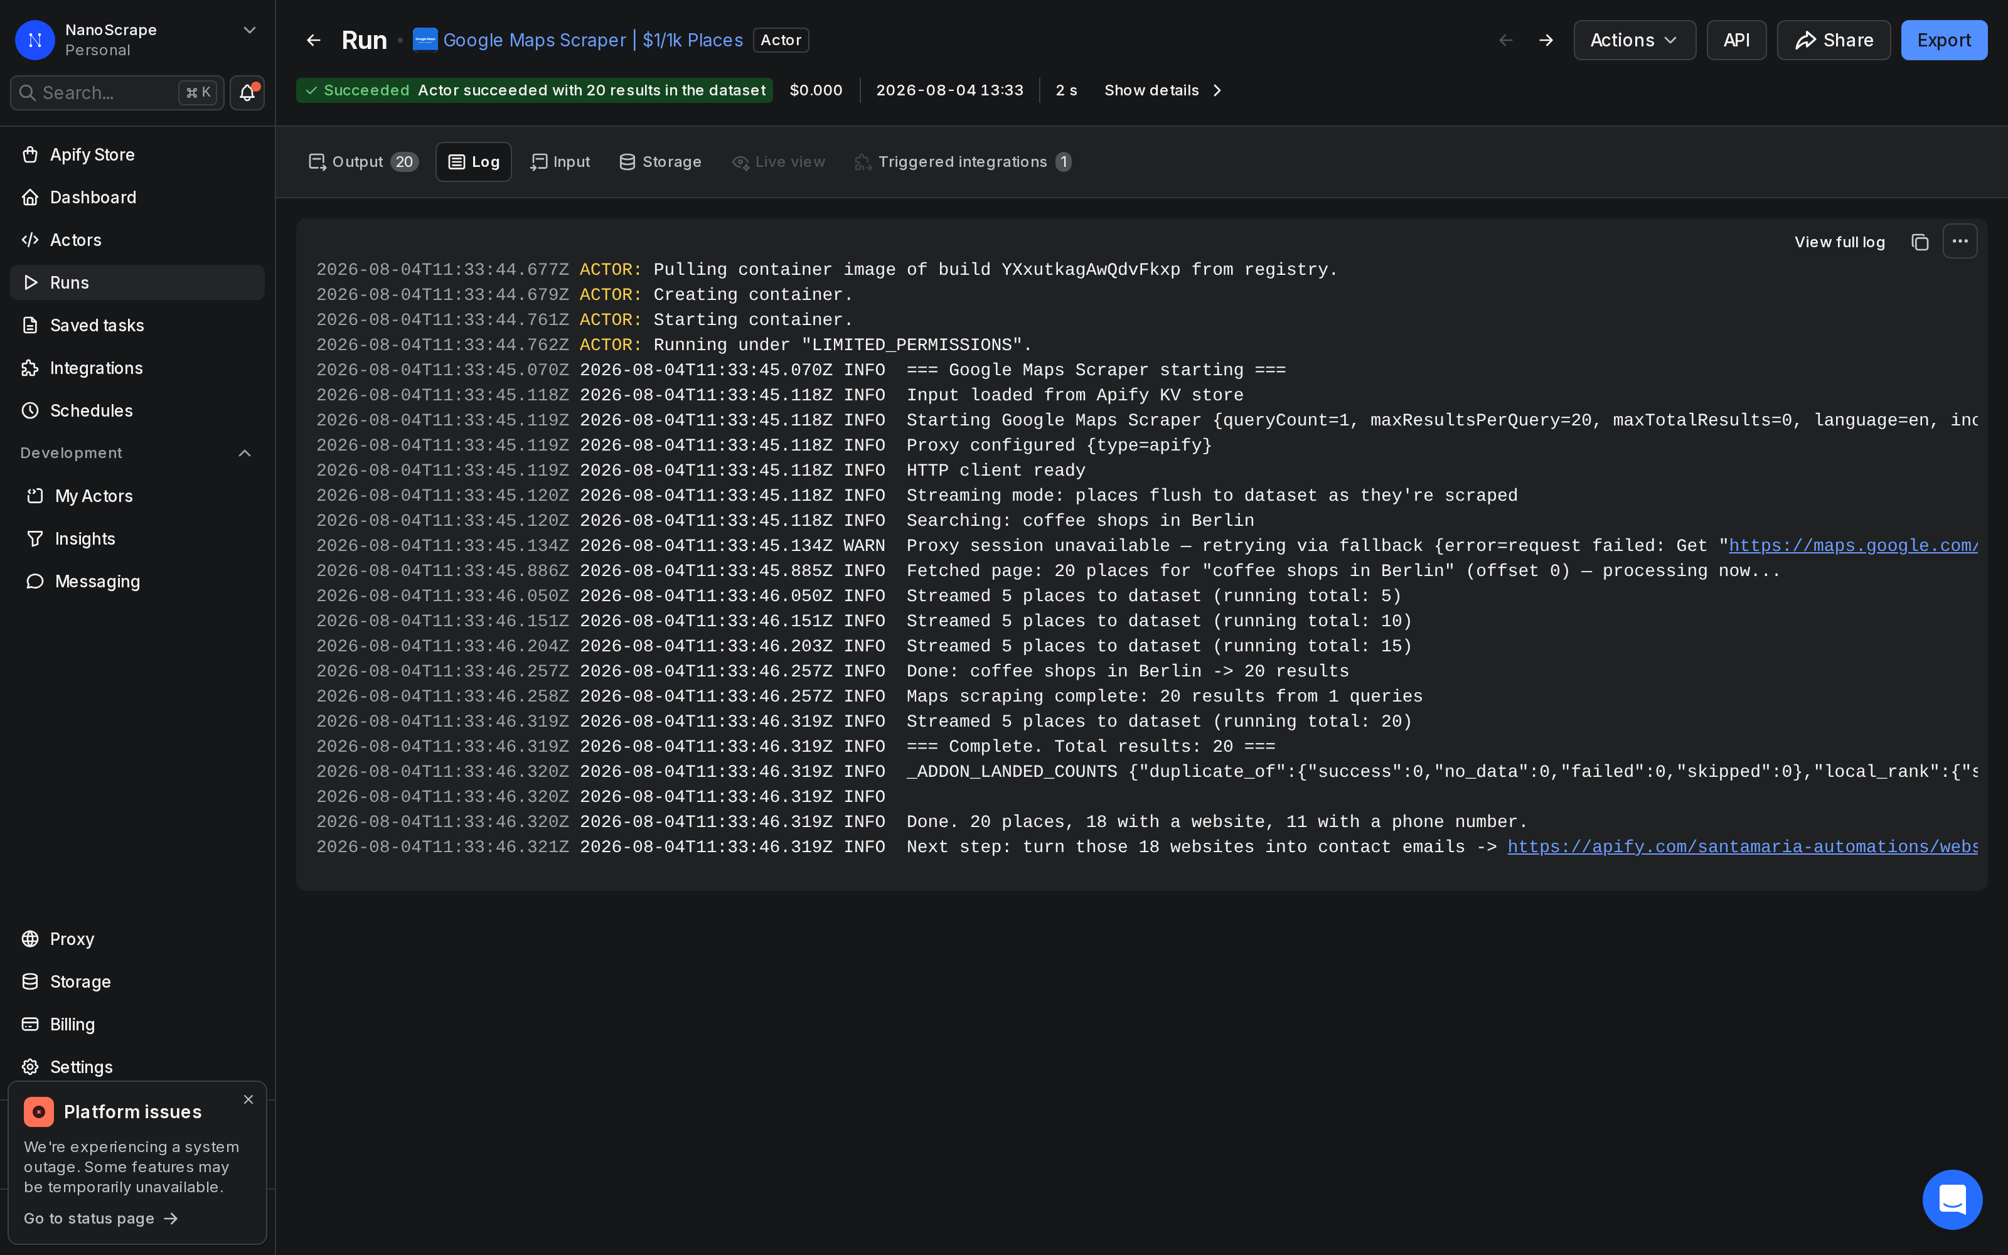This screenshot has width=2008, height=1255.
Task: Collapse the Development section
Action: click(245, 453)
